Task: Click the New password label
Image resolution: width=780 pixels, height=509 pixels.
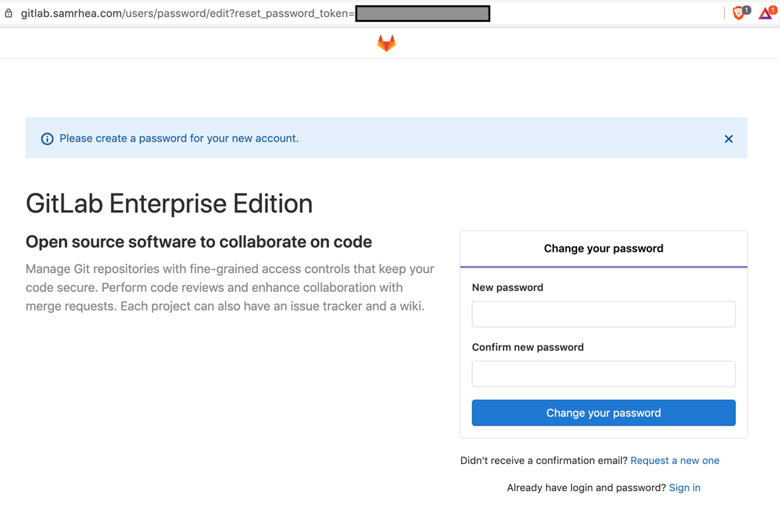Action: click(507, 288)
